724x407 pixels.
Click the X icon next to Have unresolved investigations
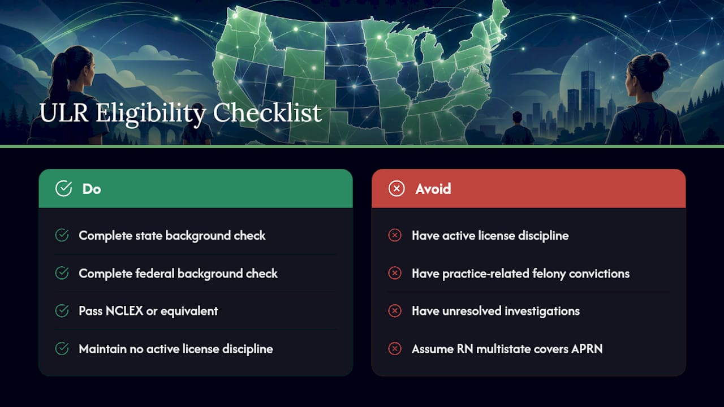pos(395,310)
